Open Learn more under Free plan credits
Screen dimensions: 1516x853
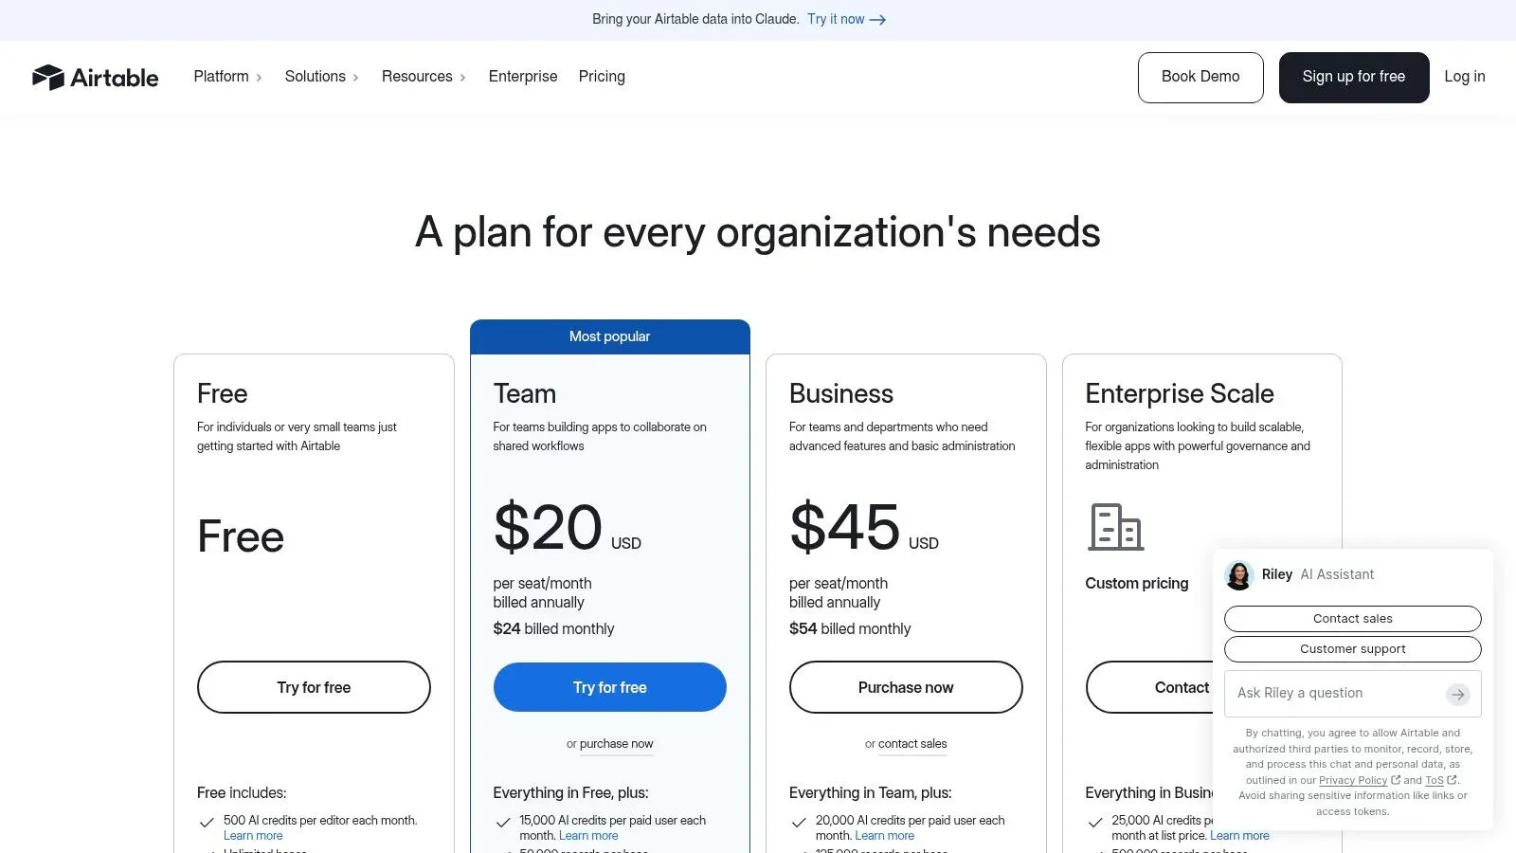[x=253, y=836]
